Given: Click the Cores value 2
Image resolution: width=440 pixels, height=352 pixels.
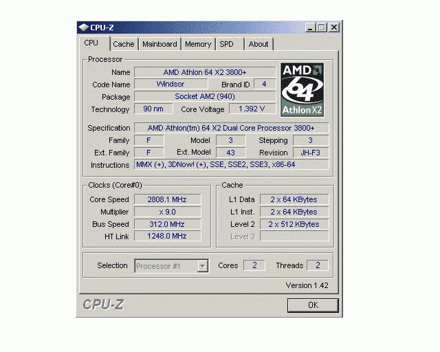Looking at the screenshot, I should pyautogui.click(x=254, y=265).
